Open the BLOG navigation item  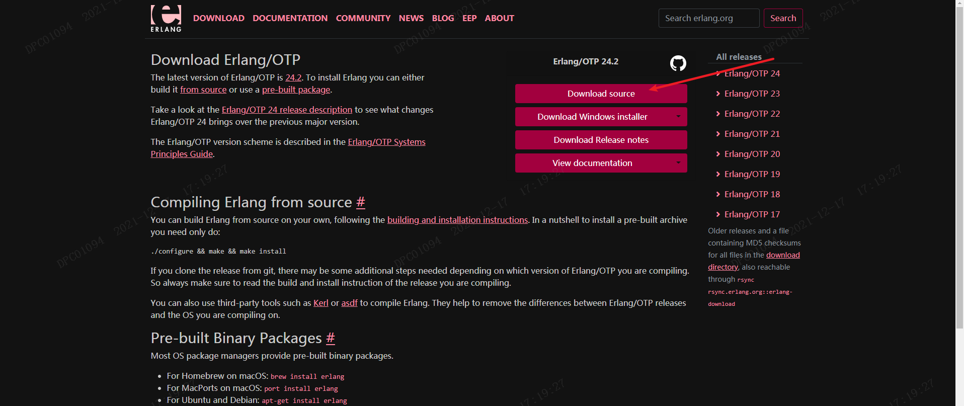(x=443, y=18)
